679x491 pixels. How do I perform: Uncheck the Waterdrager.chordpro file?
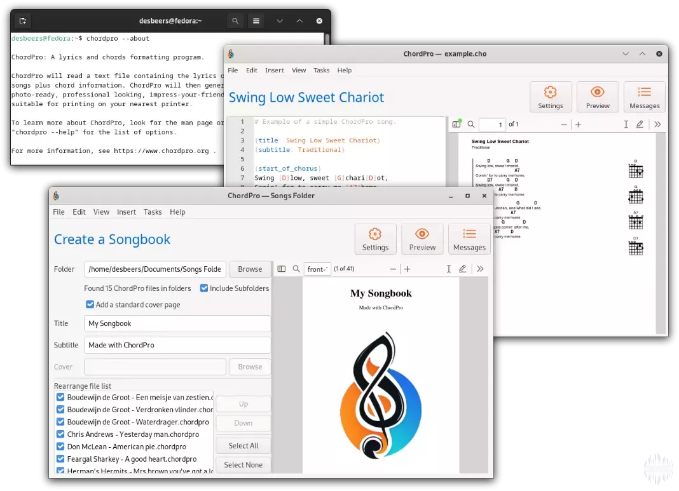60,422
